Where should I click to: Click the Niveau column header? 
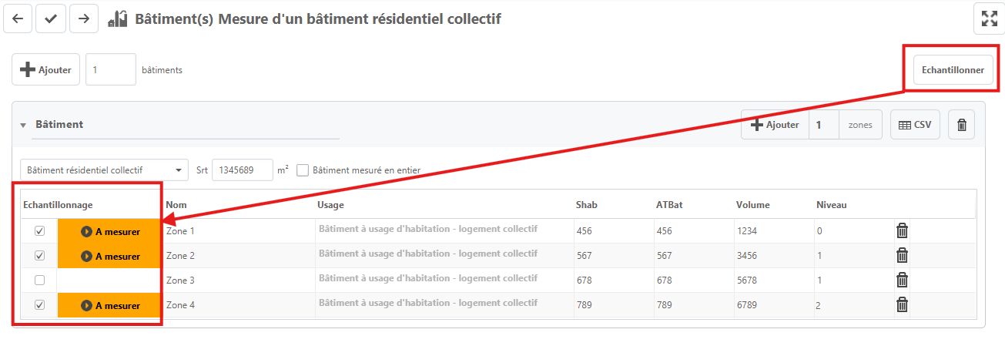click(x=831, y=205)
